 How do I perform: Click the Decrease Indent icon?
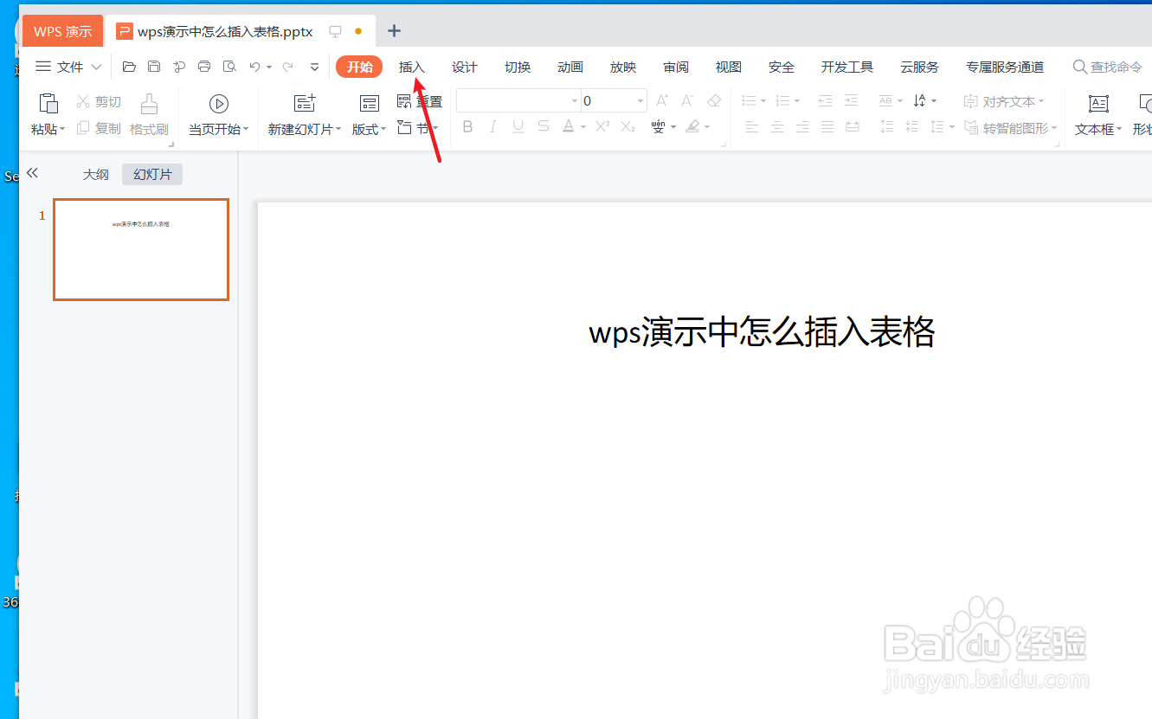(x=825, y=101)
